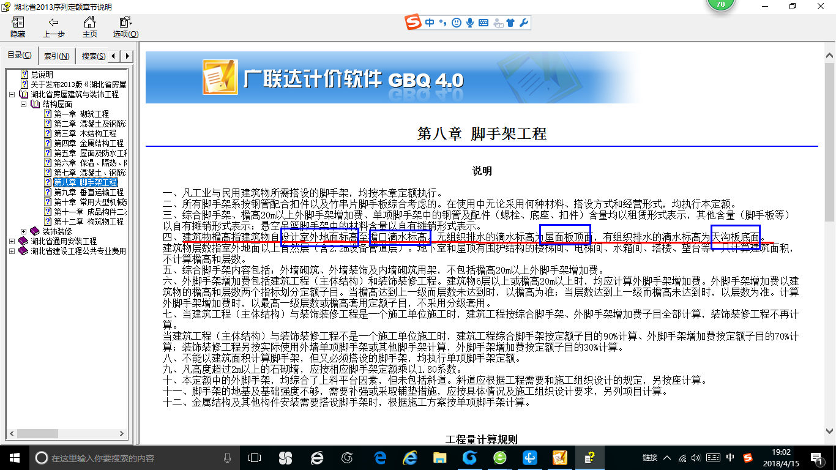Toggle Sogou punctuation mode icon

[x=442, y=23]
